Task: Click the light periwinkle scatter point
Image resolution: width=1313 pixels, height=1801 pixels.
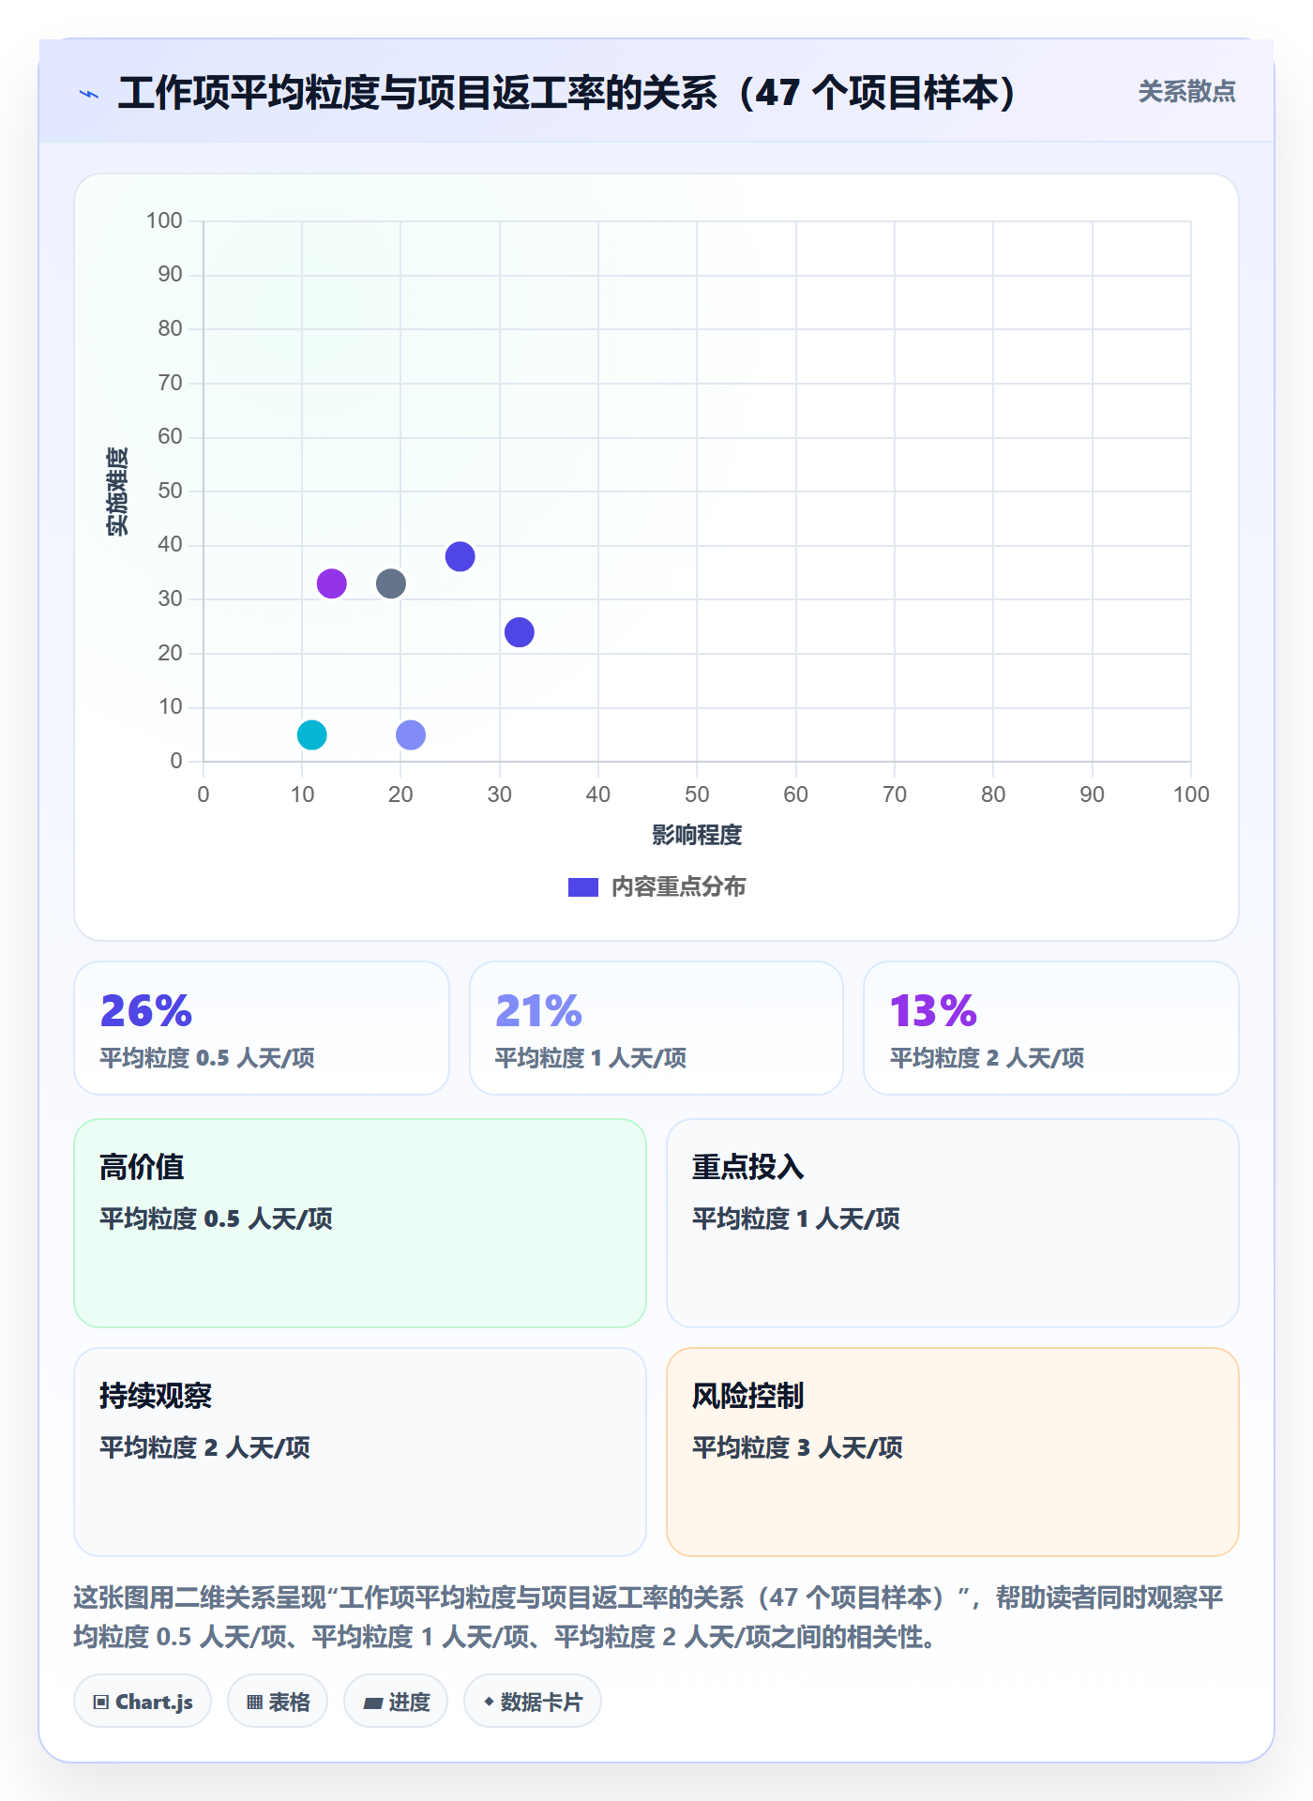Action: pos(411,734)
